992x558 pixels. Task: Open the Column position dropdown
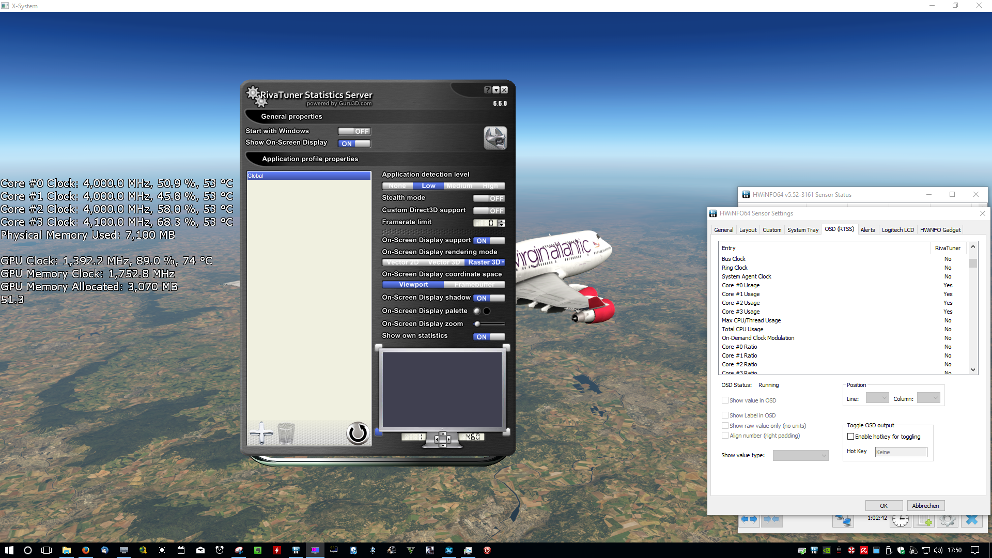[x=928, y=398]
